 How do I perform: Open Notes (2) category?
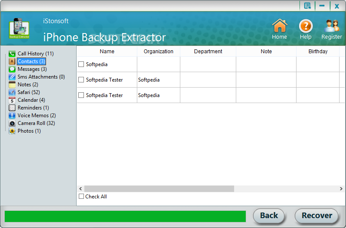point(28,85)
